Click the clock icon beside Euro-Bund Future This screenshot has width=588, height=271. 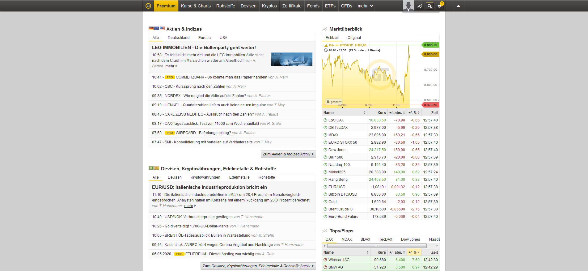point(325,217)
